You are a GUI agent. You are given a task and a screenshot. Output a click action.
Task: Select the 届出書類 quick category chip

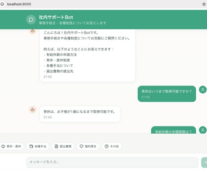pyautogui.click(x=63, y=146)
